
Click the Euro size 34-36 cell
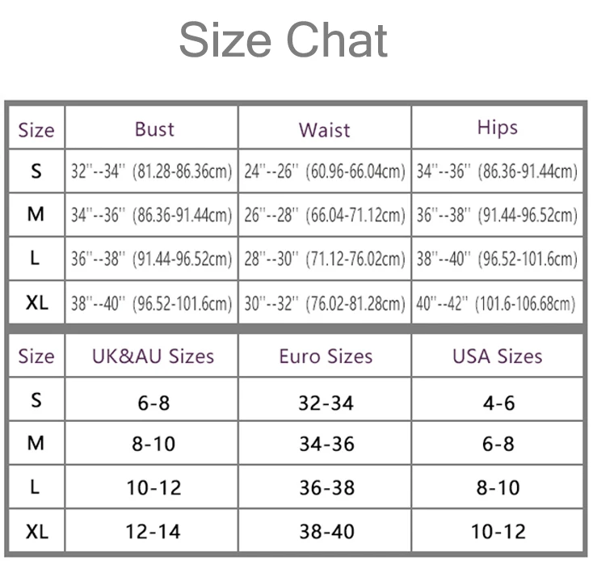325,443
